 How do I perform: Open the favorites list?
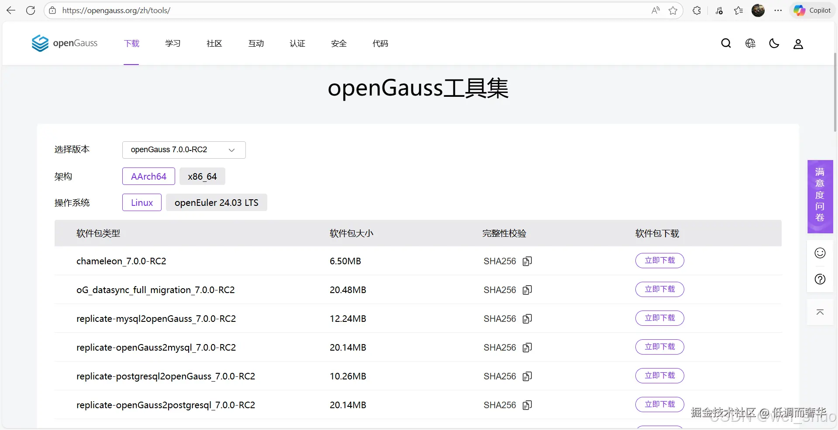point(738,10)
